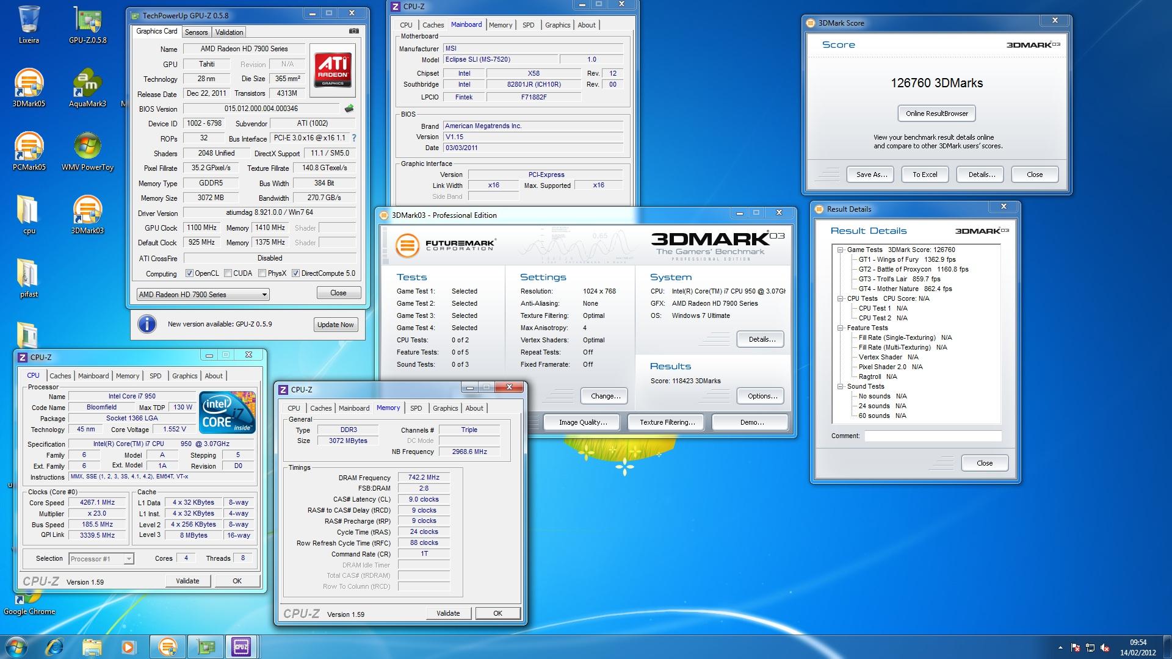
Task: Open Graphics tab in CPU-Z memory window
Action: pos(446,408)
